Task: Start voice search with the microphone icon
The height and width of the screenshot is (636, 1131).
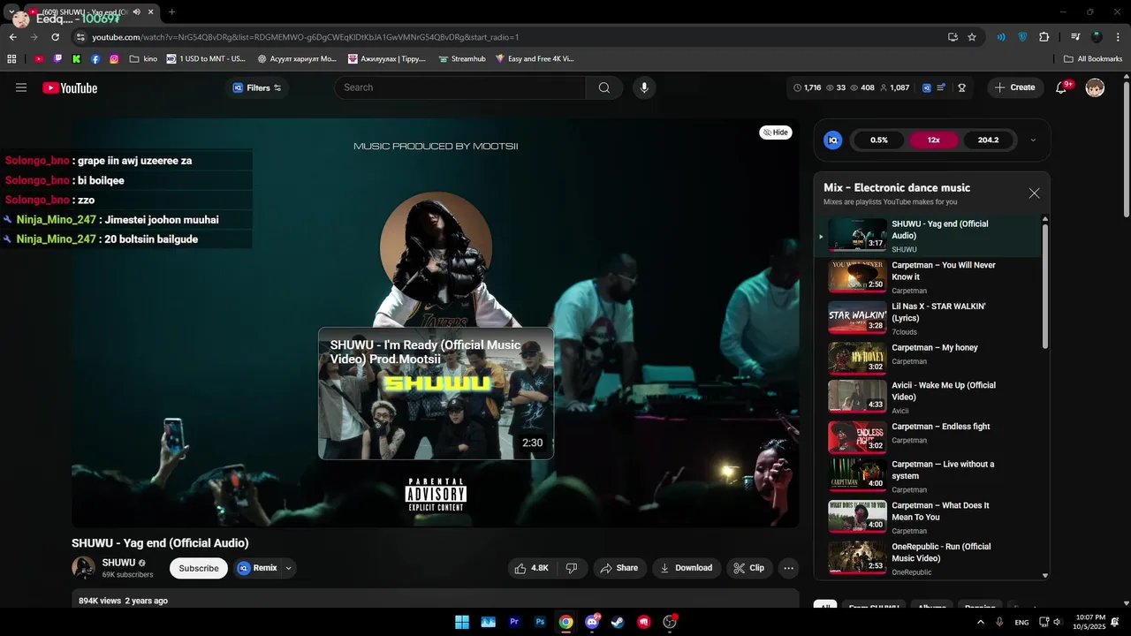Action: pyautogui.click(x=644, y=87)
